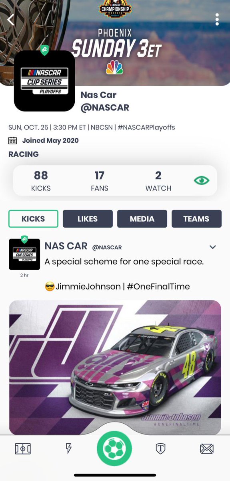Image resolution: width=230 pixels, height=481 pixels.
Task: Open the MEDIA tab
Action: click(142, 219)
